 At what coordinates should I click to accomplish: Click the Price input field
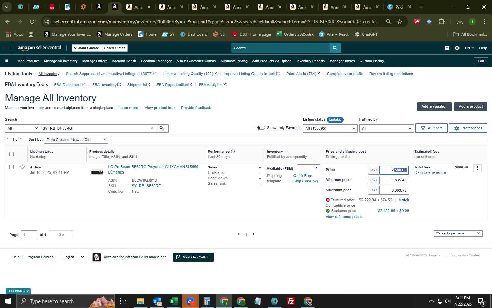[x=394, y=170]
